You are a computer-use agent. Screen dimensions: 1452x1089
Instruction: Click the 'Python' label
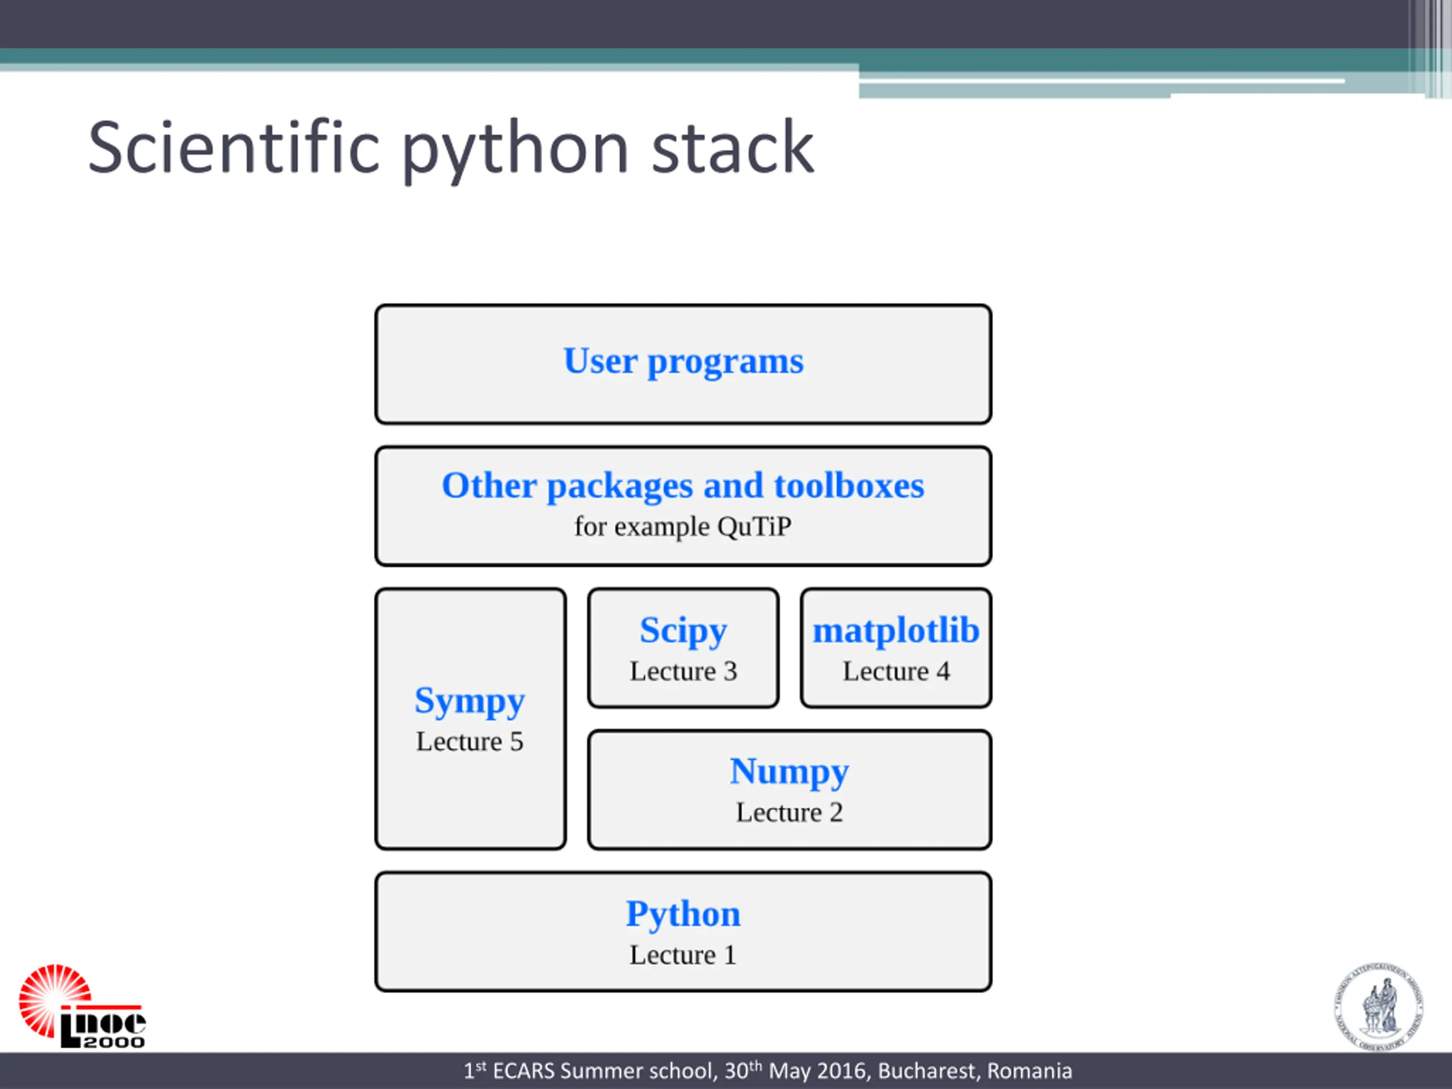click(683, 914)
